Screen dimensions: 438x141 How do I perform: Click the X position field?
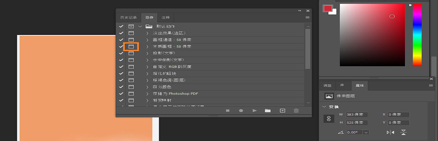pos(399,115)
